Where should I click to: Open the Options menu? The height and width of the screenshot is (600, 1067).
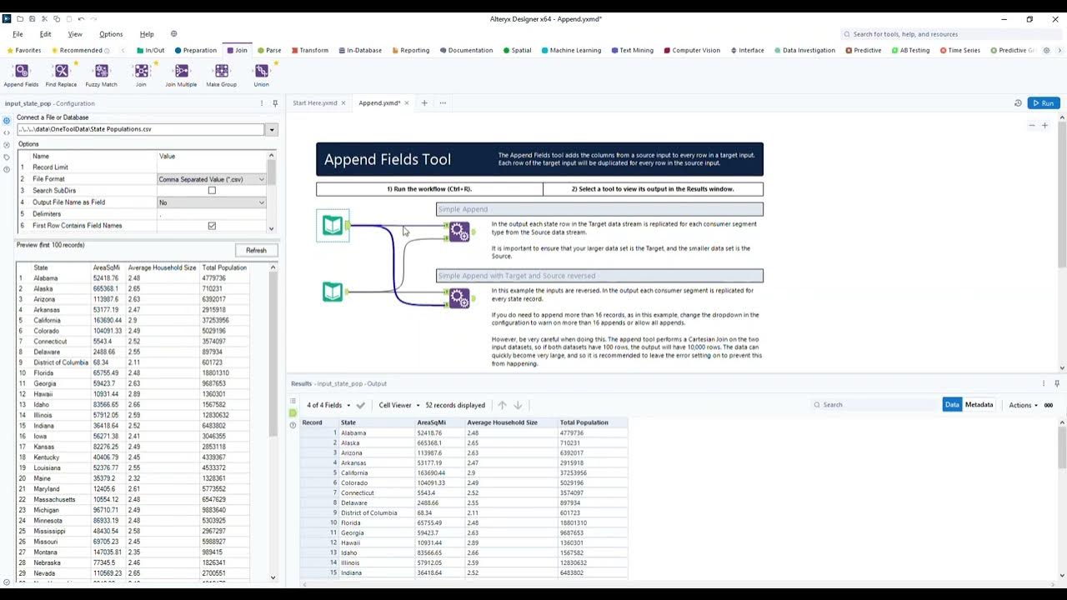[111, 34]
